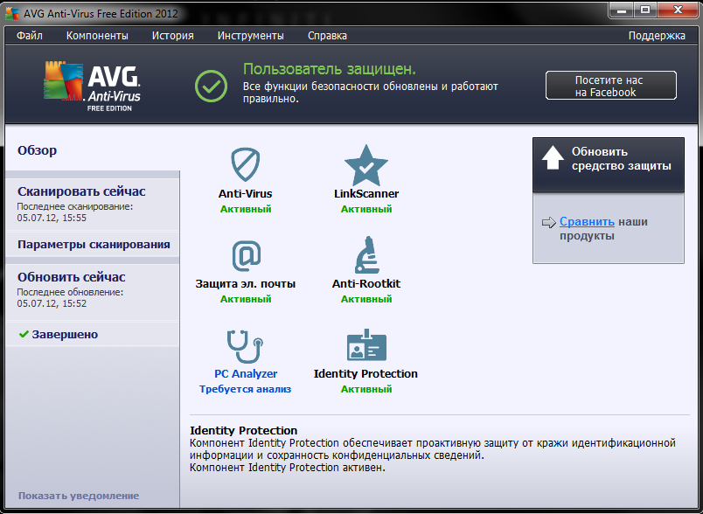Click the arrow icon beside Сравнить

click(549, 222)
